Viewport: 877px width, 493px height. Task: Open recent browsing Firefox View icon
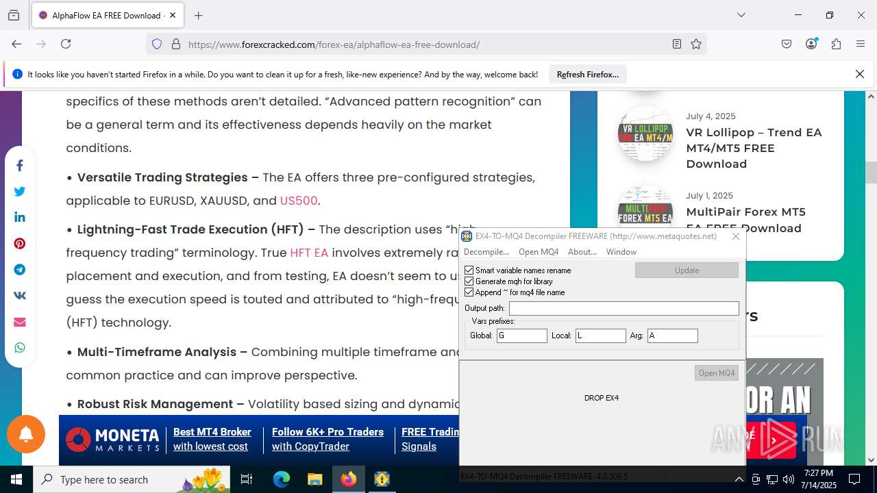pos(14,15)
